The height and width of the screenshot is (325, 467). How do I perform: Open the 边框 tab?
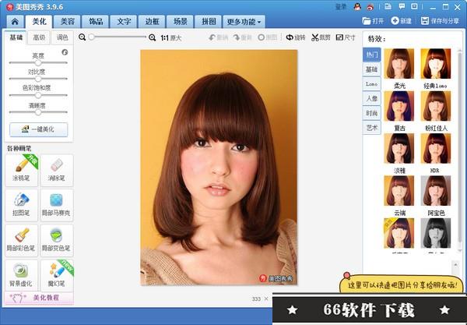coord(152,22)
